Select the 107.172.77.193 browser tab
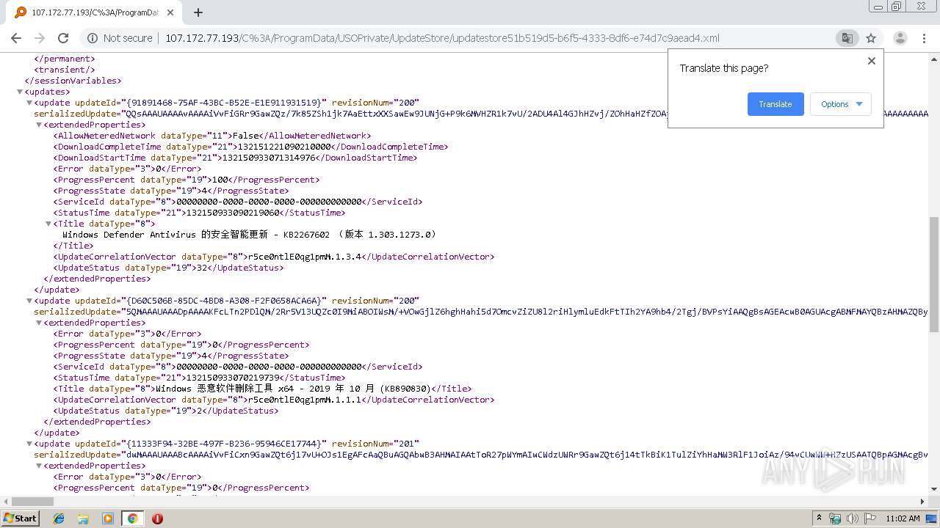Screen dimensions: 940x528 (95, 12)
